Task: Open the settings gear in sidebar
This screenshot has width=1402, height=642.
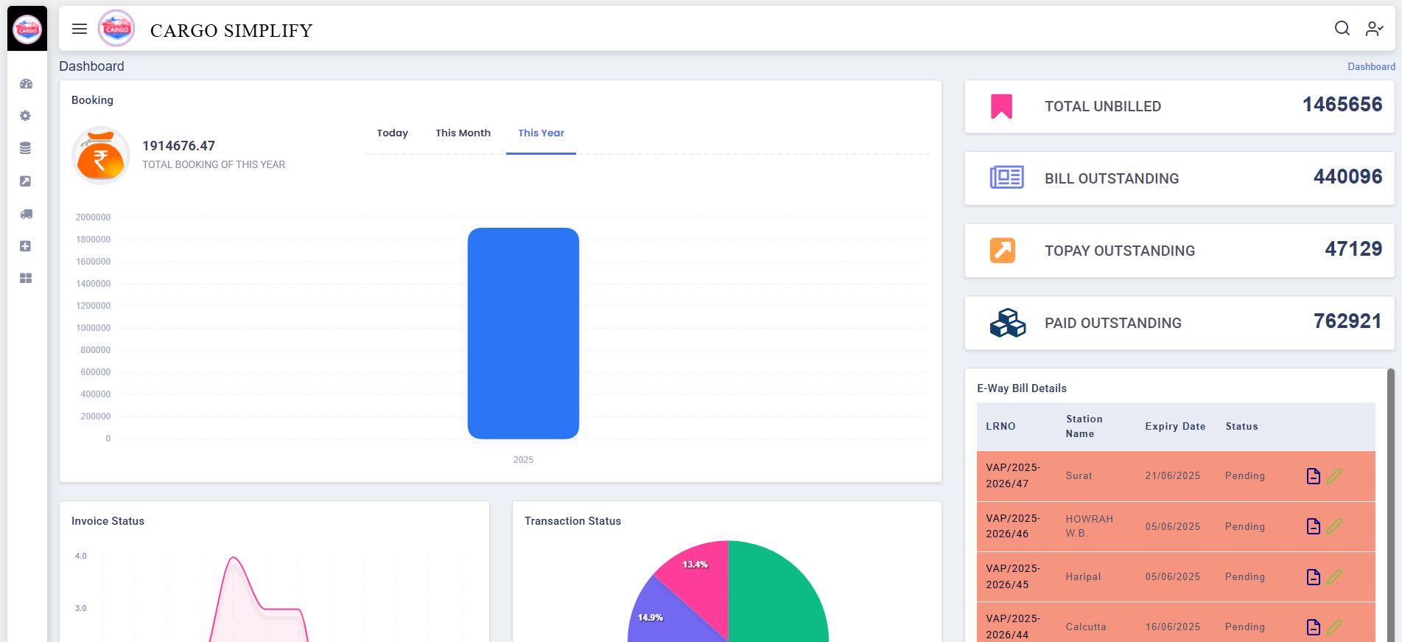Action: click(x=26, y=116)
